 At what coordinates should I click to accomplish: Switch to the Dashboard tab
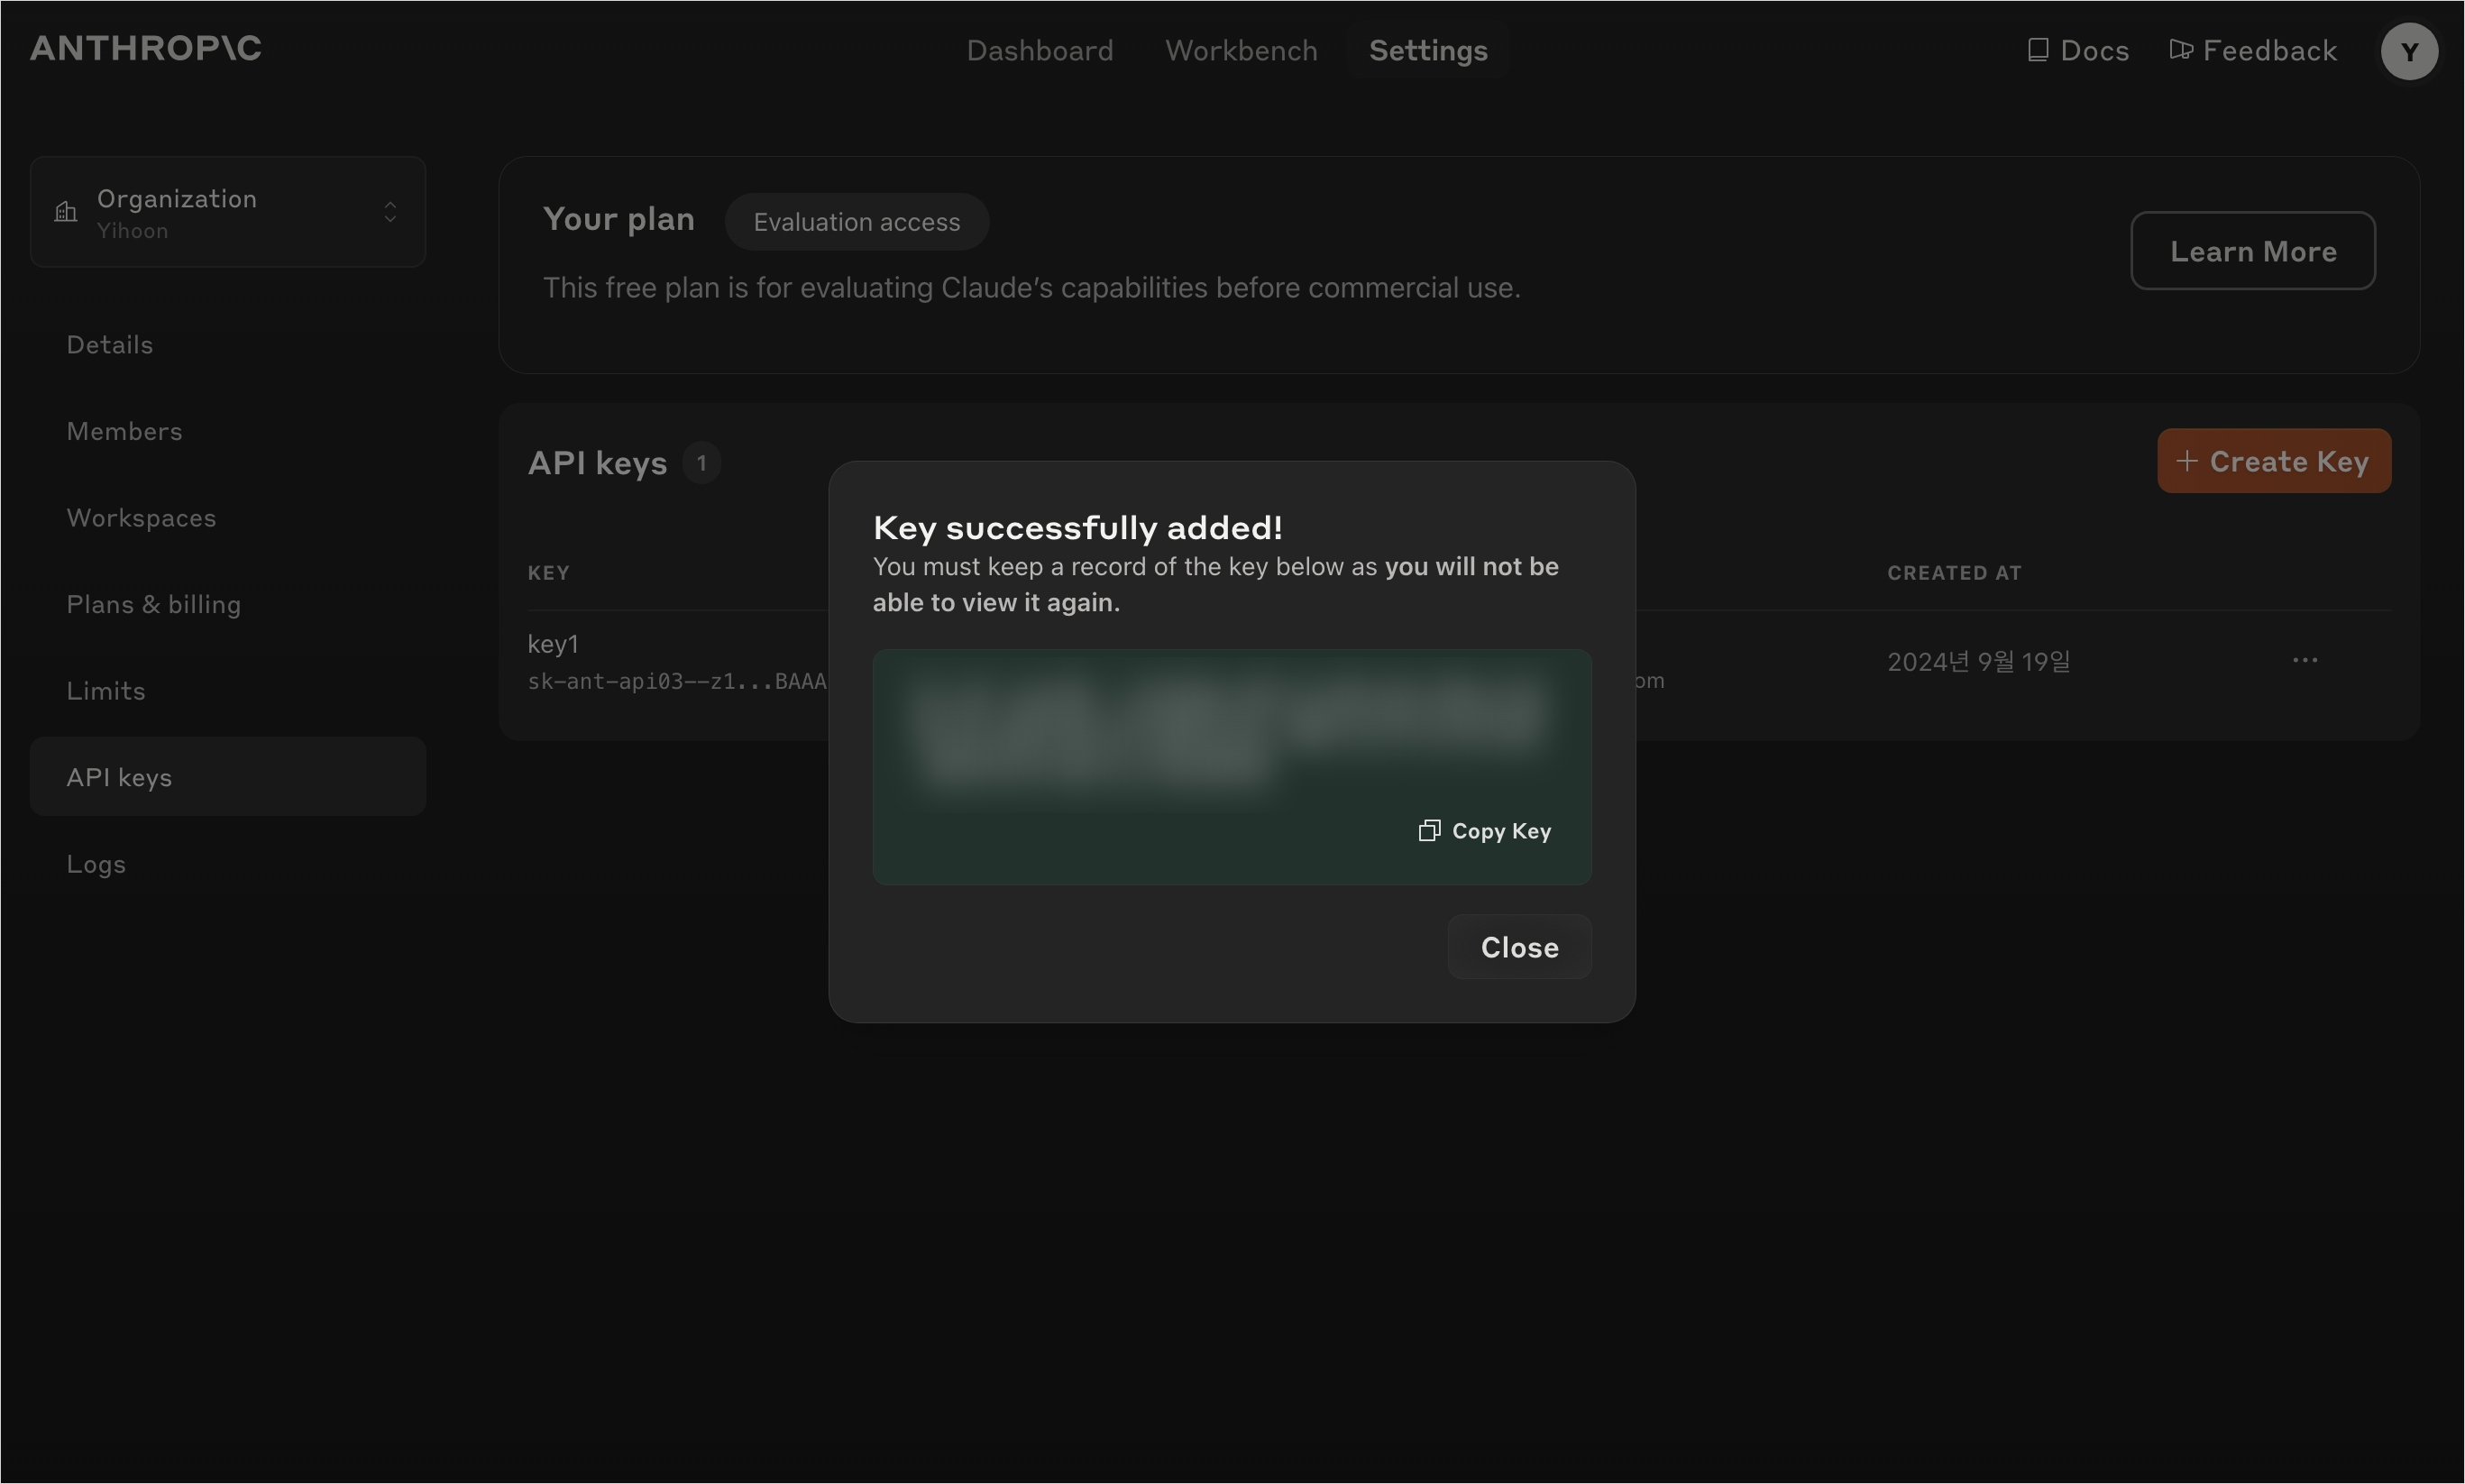[1039, 51]
